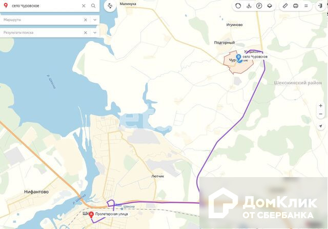This screenshot has height=229, width=328.
Task: Open map layers selector
Action: click(270, 6)
